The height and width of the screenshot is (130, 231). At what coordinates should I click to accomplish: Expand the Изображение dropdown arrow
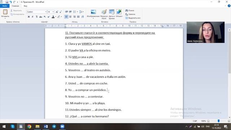click(93, 18)
